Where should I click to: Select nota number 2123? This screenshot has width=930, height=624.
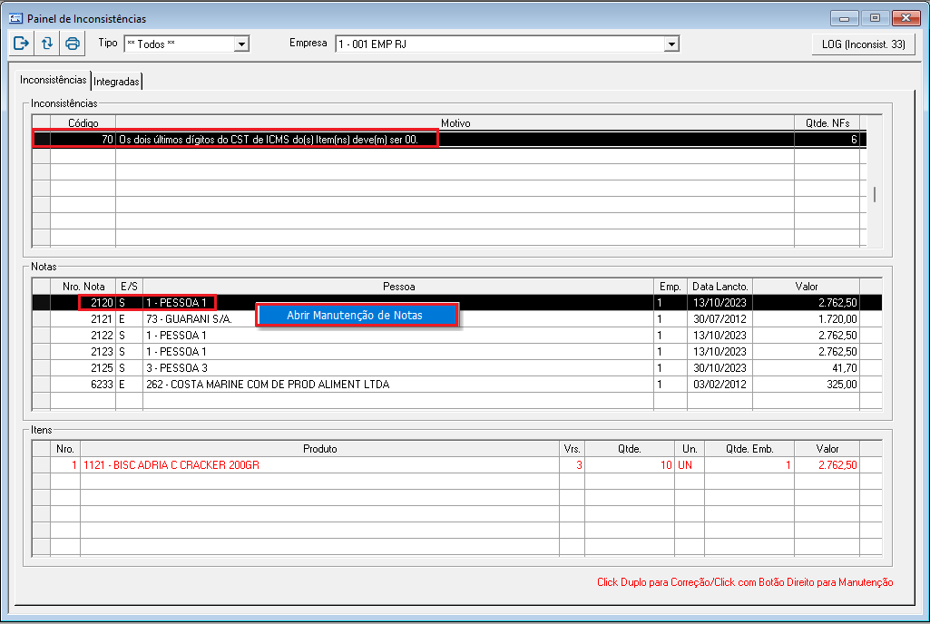pyautogui.click(x=102, y=352)
